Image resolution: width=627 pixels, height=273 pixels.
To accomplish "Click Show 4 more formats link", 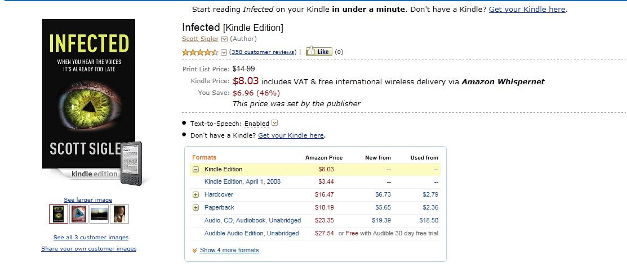I will [229, 251].
